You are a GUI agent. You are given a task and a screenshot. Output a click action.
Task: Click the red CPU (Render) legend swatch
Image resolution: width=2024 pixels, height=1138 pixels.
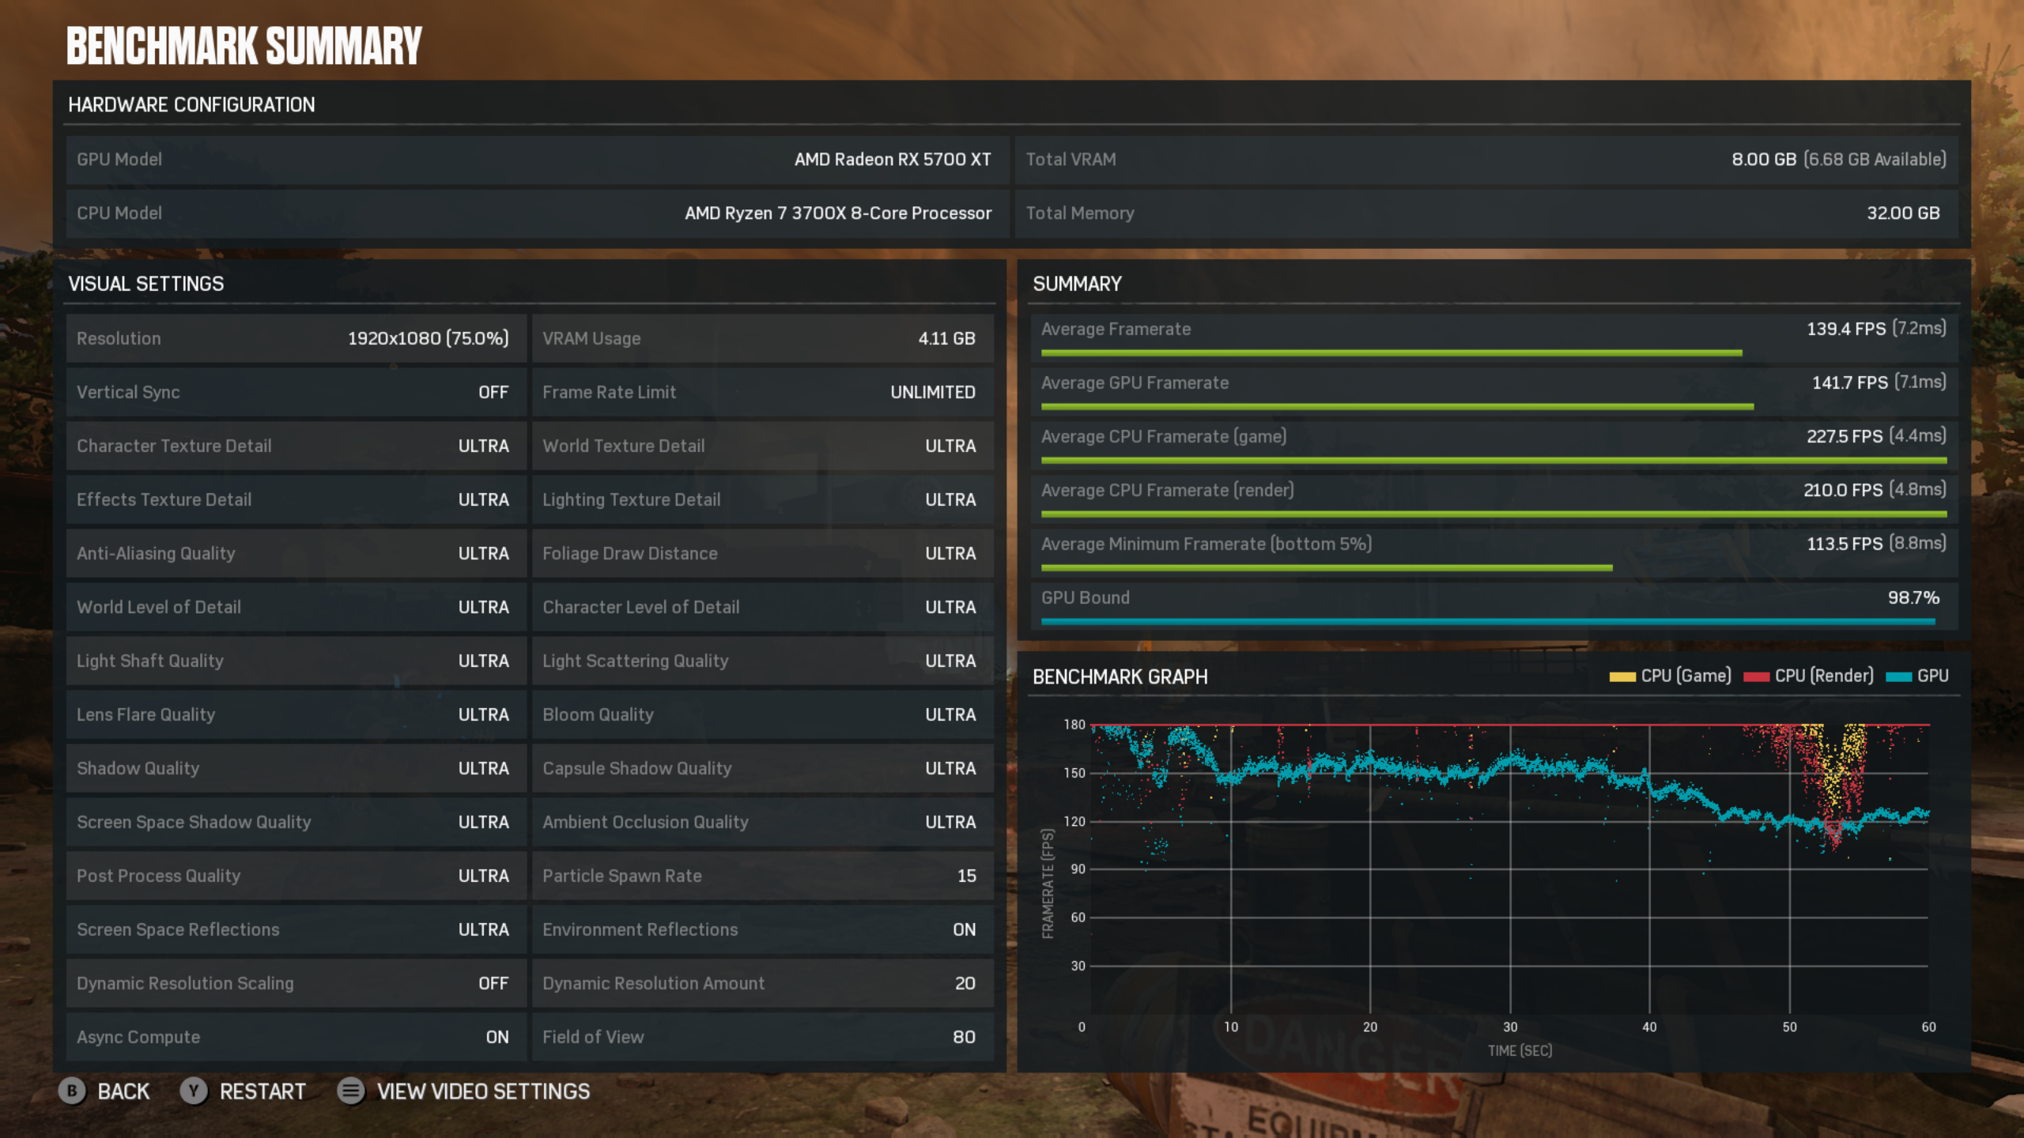click(x=1756, y=676)
